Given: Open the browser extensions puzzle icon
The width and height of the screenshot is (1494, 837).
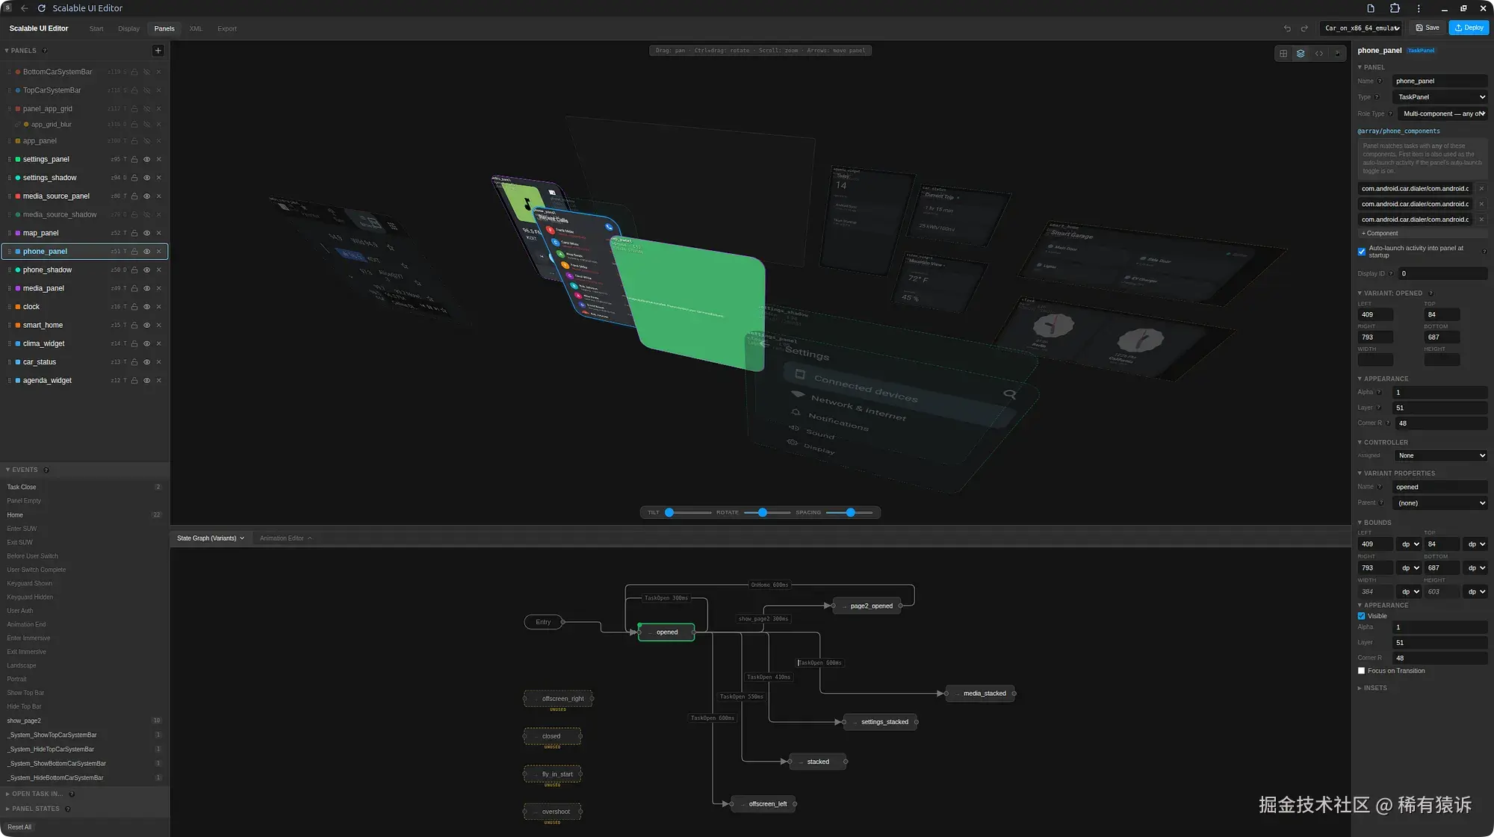Looking at the screenshot, I should click(x=1395, y=8).
